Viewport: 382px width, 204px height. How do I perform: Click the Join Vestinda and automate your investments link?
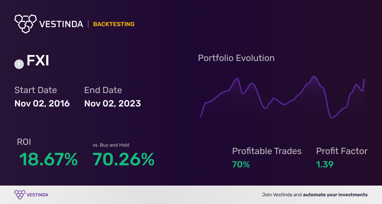click(315, 195)
